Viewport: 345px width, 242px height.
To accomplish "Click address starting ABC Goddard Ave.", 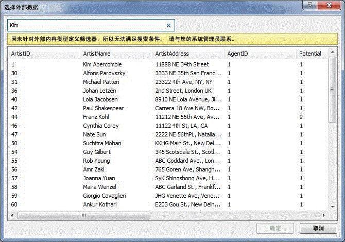I will pos(187,161).
